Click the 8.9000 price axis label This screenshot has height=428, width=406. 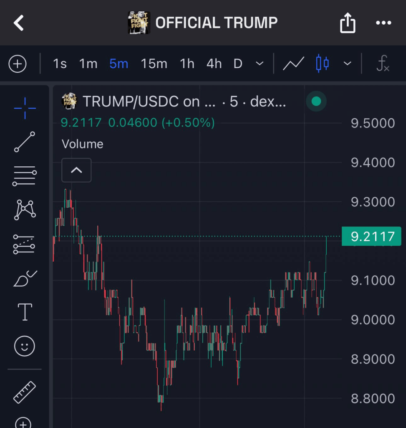373,359
